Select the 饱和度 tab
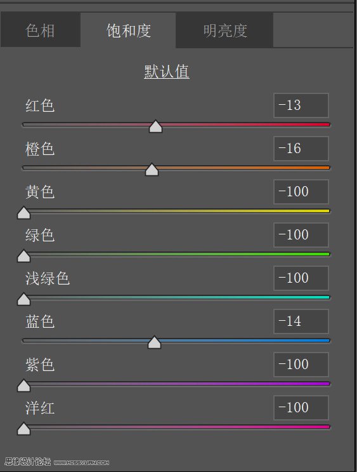 128,30
